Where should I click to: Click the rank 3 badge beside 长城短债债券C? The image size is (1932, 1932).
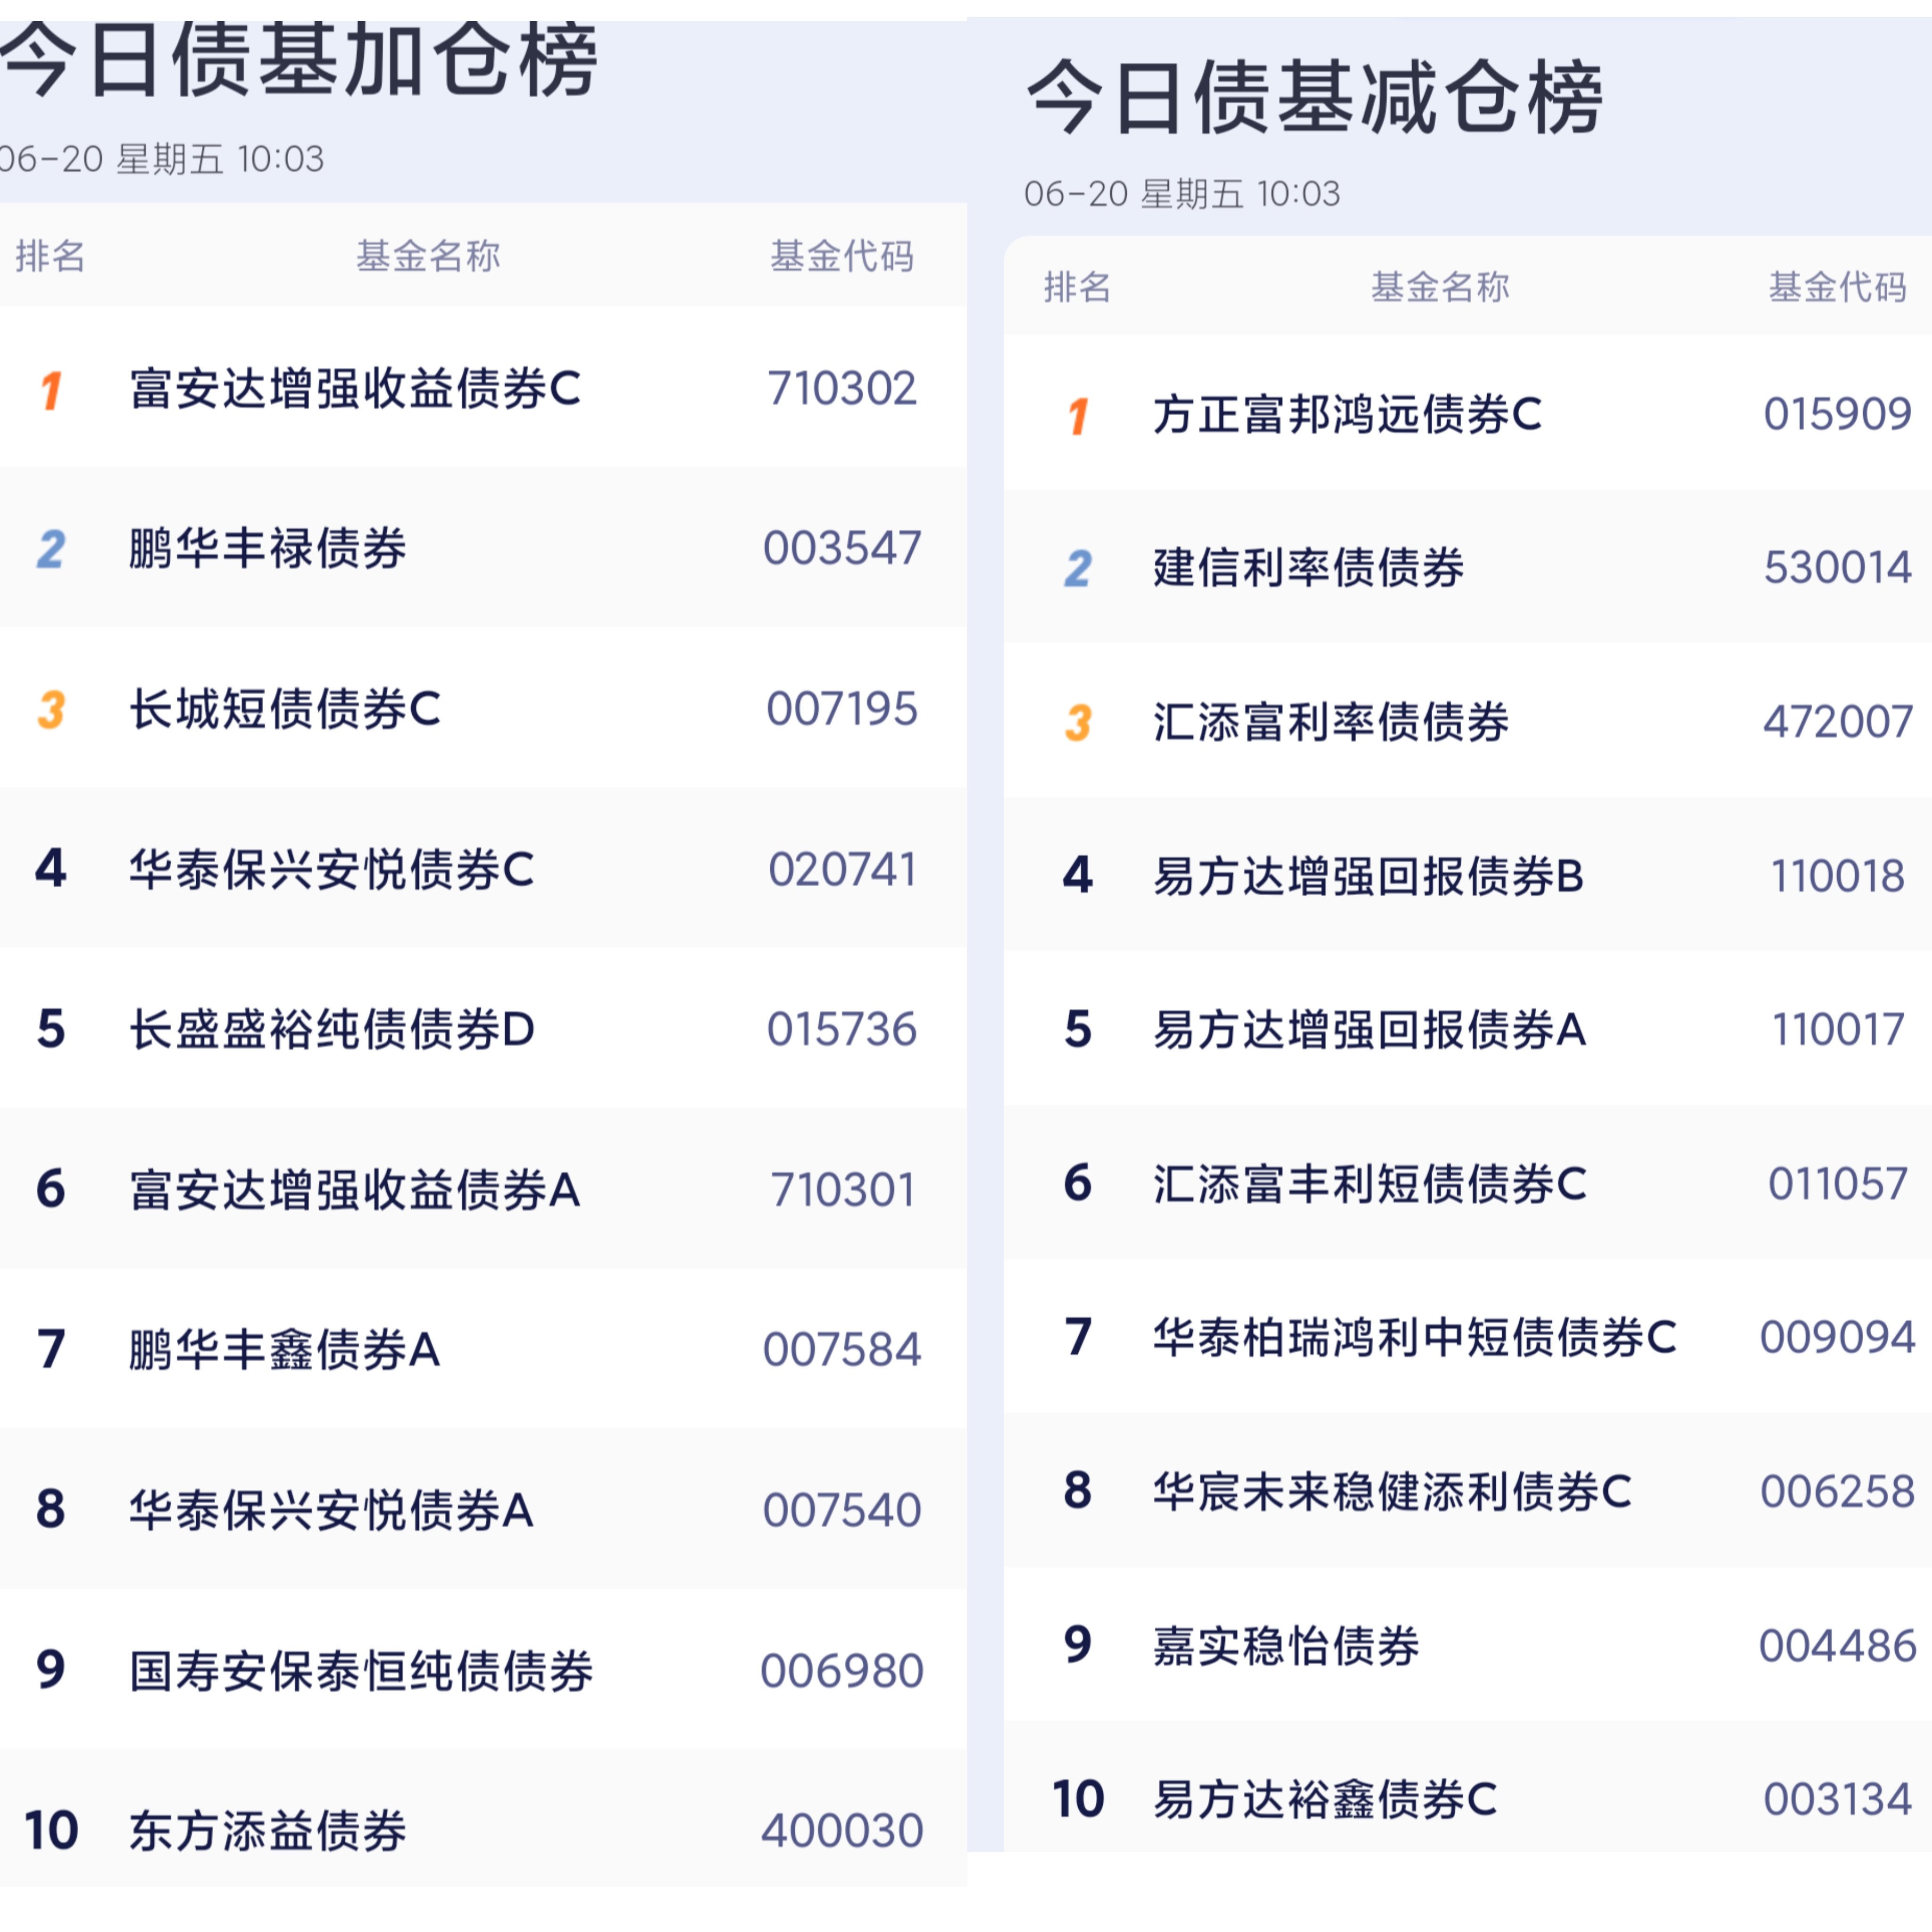[x=51, y=710]
